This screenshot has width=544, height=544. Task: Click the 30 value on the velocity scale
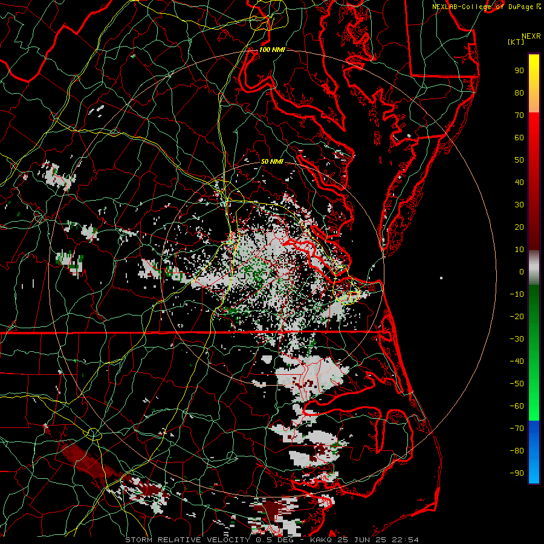click(x=519, y=205)
